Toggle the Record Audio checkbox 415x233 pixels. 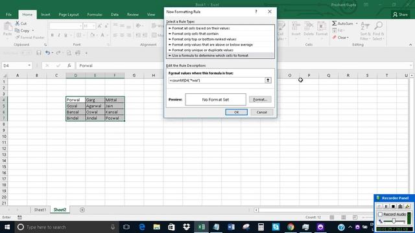click(x=381, y=214)
